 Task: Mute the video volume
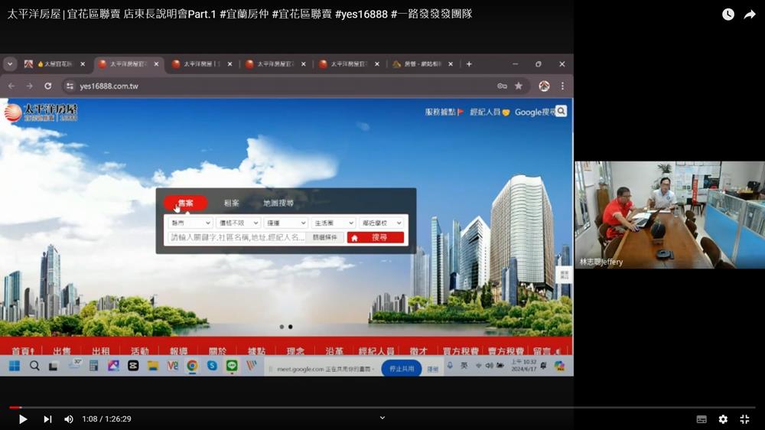tap(69, 419)
